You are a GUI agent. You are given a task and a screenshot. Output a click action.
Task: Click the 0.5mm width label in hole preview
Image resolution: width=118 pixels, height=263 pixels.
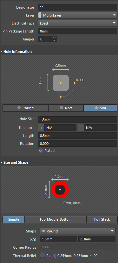click(x=61, y=66)
